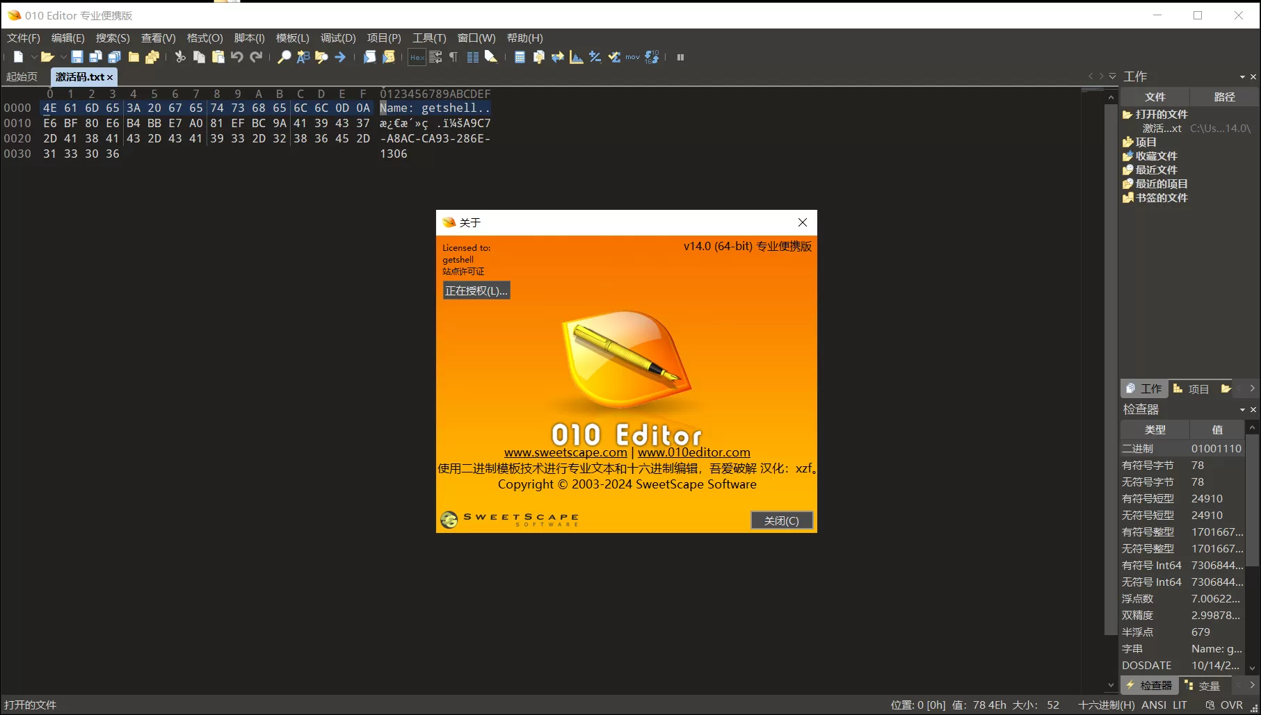This screenshot has width=1261, height=715.
Task: Click the LIT endian indicator in the status bar
Action: (x=1180, y=705)
